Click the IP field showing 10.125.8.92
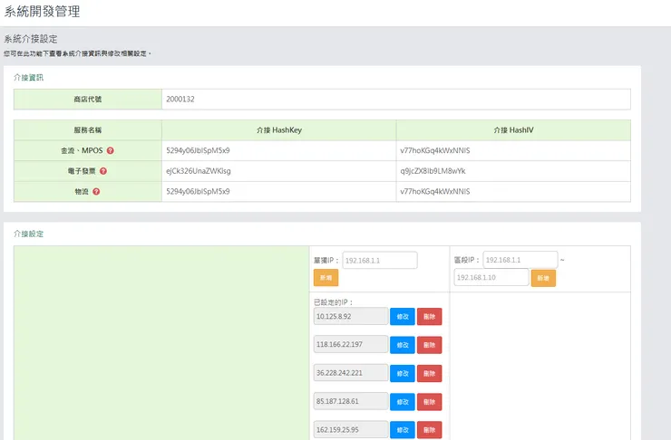Screen dimensions: 671x440 coord(351,316)
